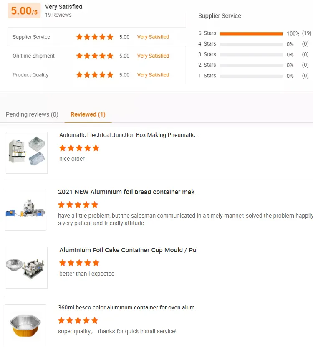Open 360ml besco color aluminum container link
Viewport: 313px width, 350px height.
[128, 307]
